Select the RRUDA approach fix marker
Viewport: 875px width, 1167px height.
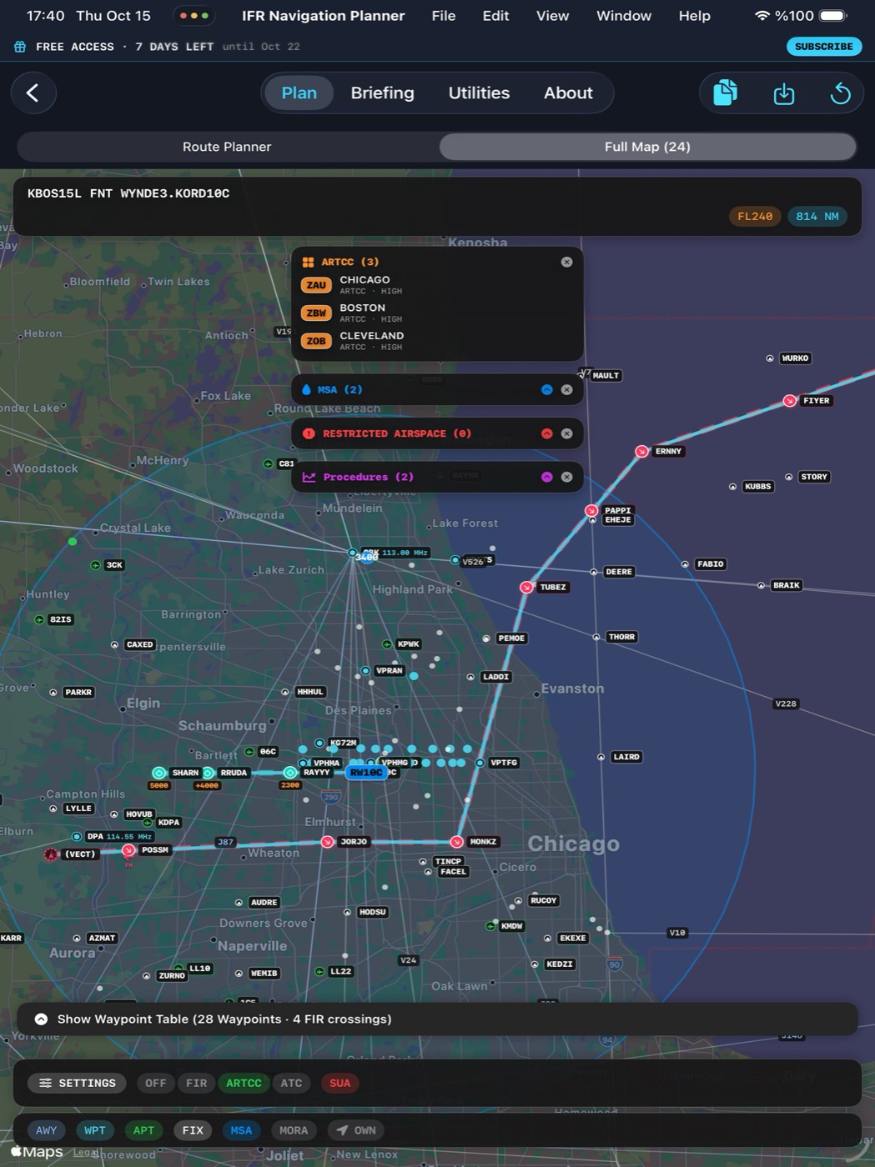(x=209, y=773)
